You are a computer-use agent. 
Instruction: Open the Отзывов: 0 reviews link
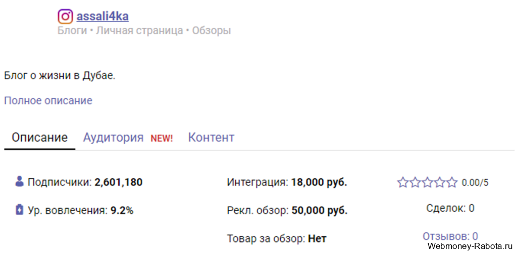(450, 236)
